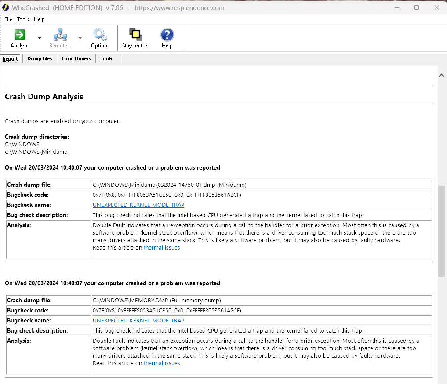The height and width of the screenshot is (384, 447).
Task: Click the Remote network icon
Action: coord(60,35)
